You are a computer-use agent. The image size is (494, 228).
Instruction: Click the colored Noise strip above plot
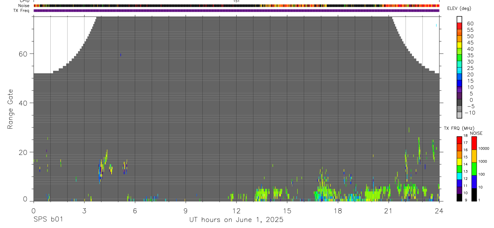(x=237, y=6)
